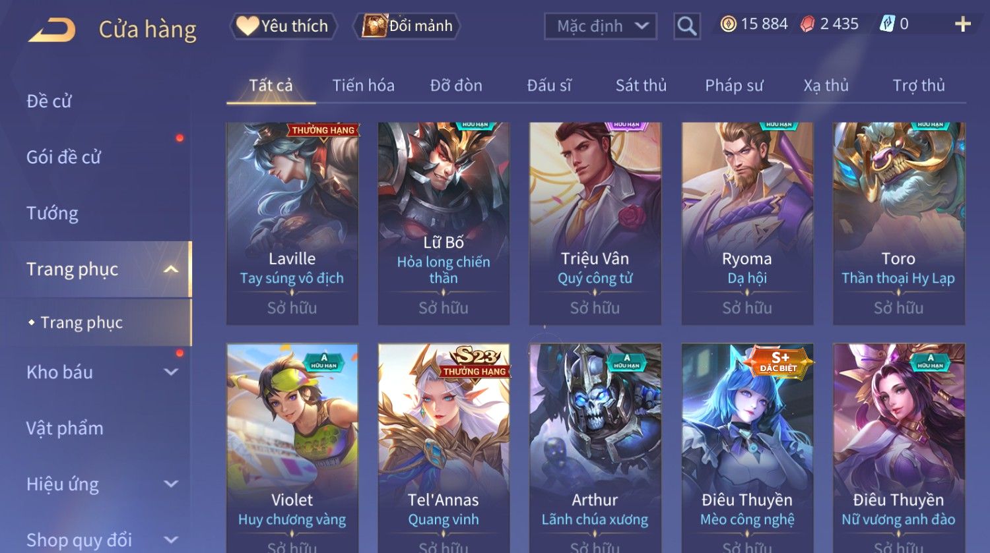Open Laville Tay súng vô địch skin card
The height and width of the screenshot is (553, 990).
tap(292, 223)
